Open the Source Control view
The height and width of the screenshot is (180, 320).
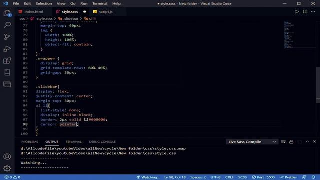pos(7,37)
